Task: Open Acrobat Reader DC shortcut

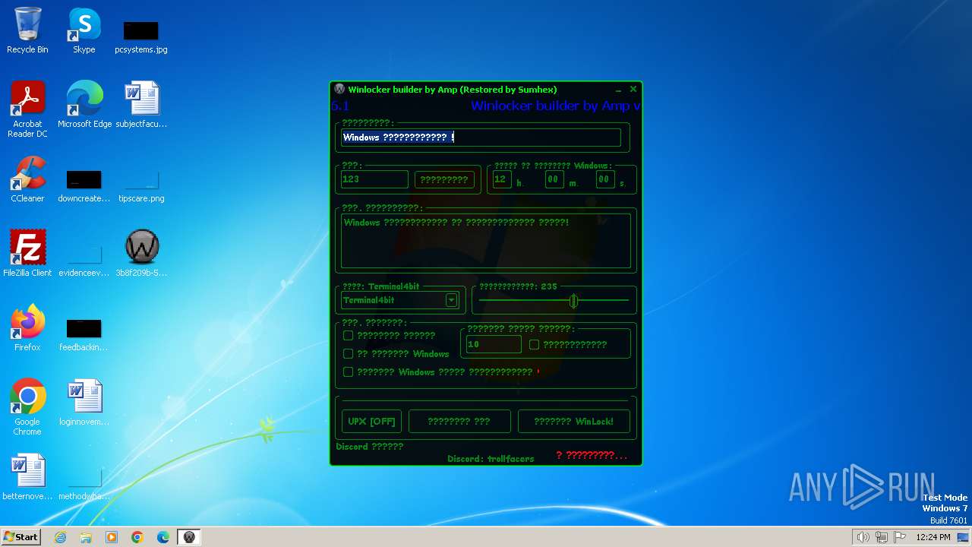Action: click(x=27, y=109)
